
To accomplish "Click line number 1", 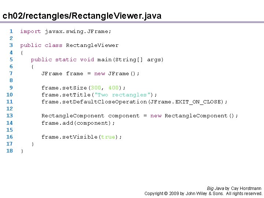I will click(11, 31).
